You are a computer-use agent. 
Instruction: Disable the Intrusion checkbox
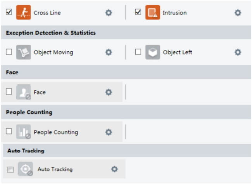pos(138,12)
